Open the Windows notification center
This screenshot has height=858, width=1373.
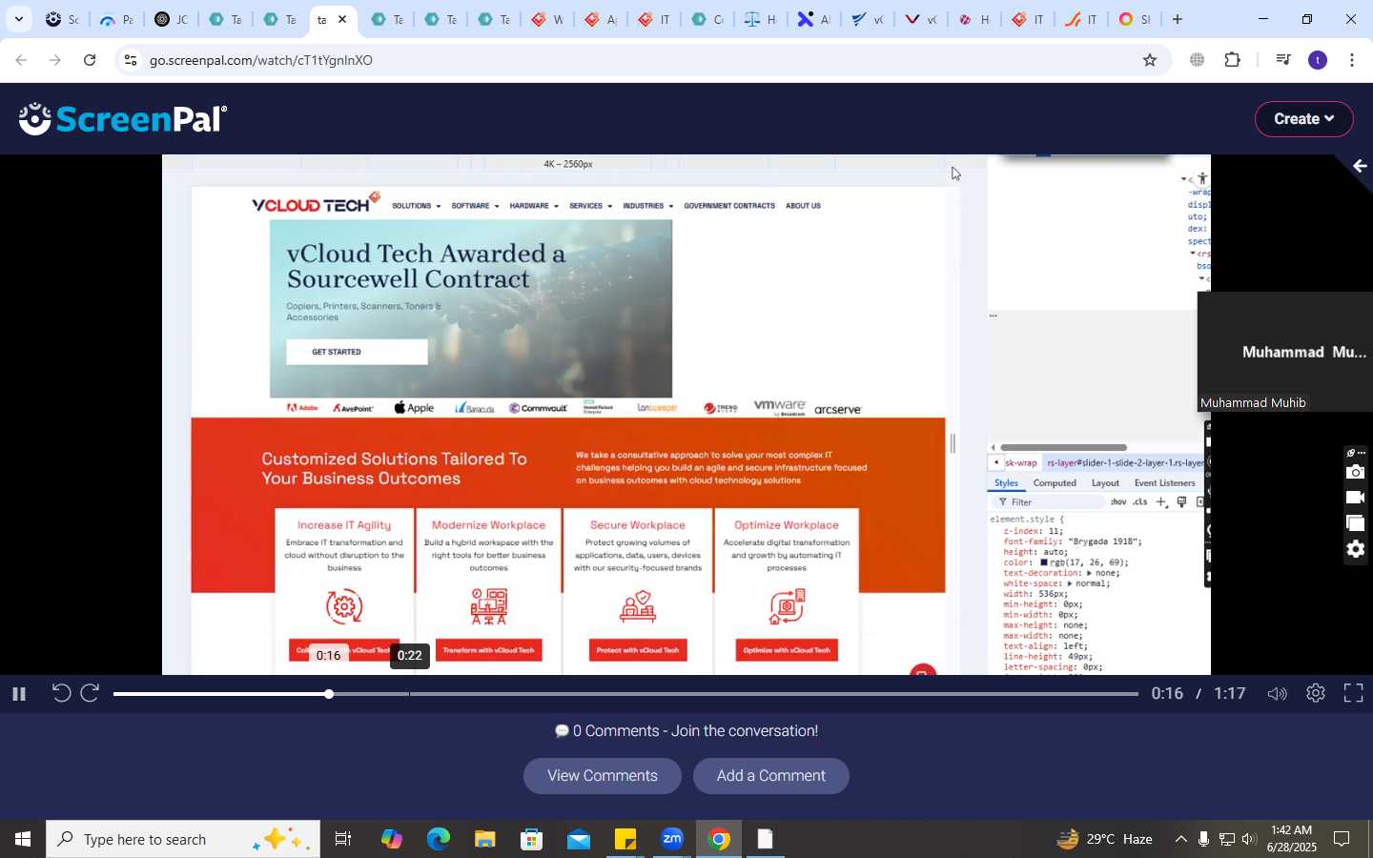click(1342, 840)
